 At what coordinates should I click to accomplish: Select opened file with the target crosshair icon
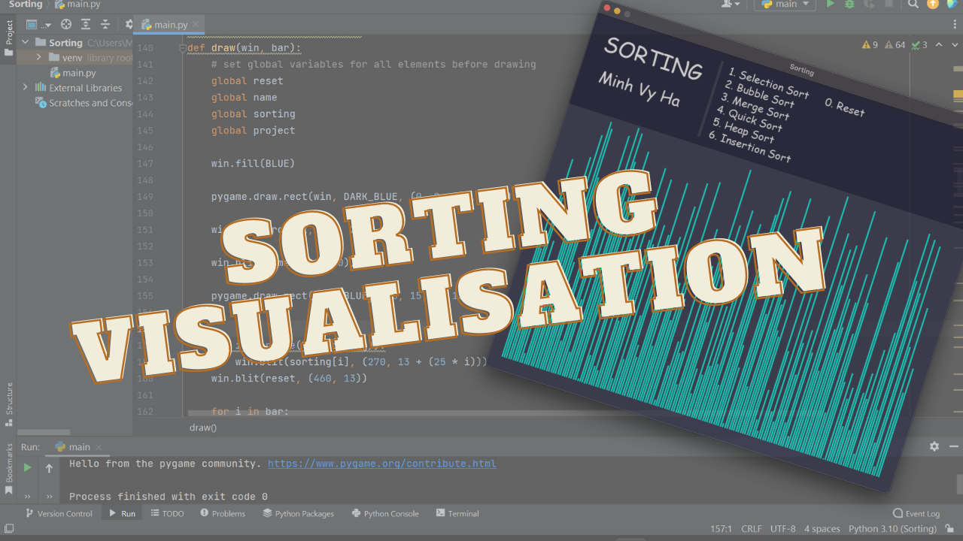tap(65, 24)
